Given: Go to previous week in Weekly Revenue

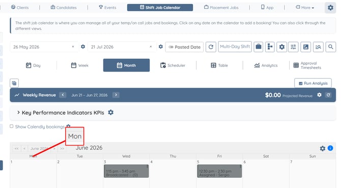Looking at the screenshot, I should coord(63,95).
